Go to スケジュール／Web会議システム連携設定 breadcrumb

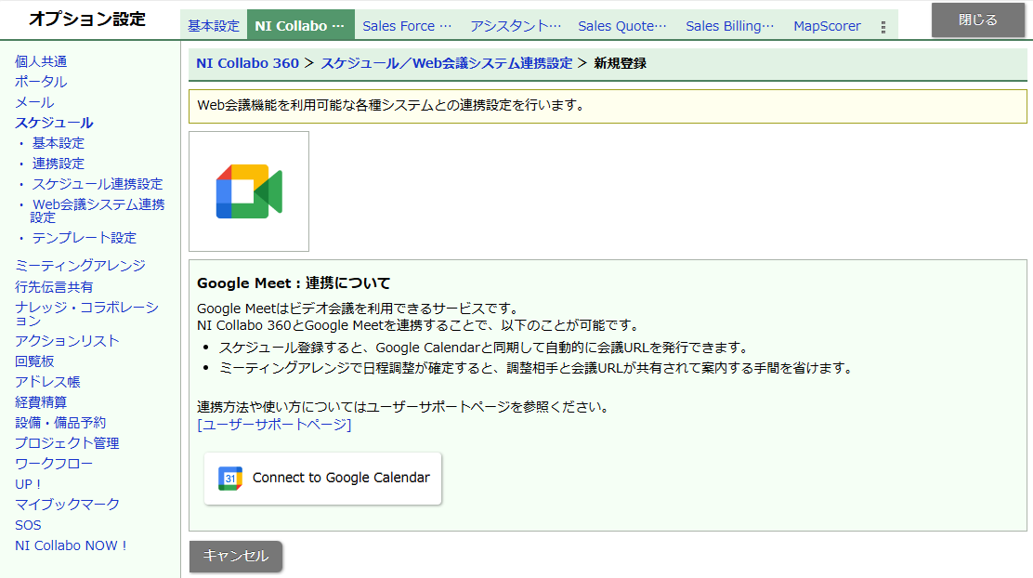(447, 63)
